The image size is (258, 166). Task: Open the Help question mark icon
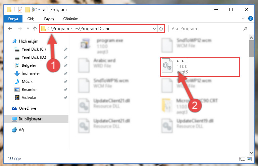[x=250, y=18]
